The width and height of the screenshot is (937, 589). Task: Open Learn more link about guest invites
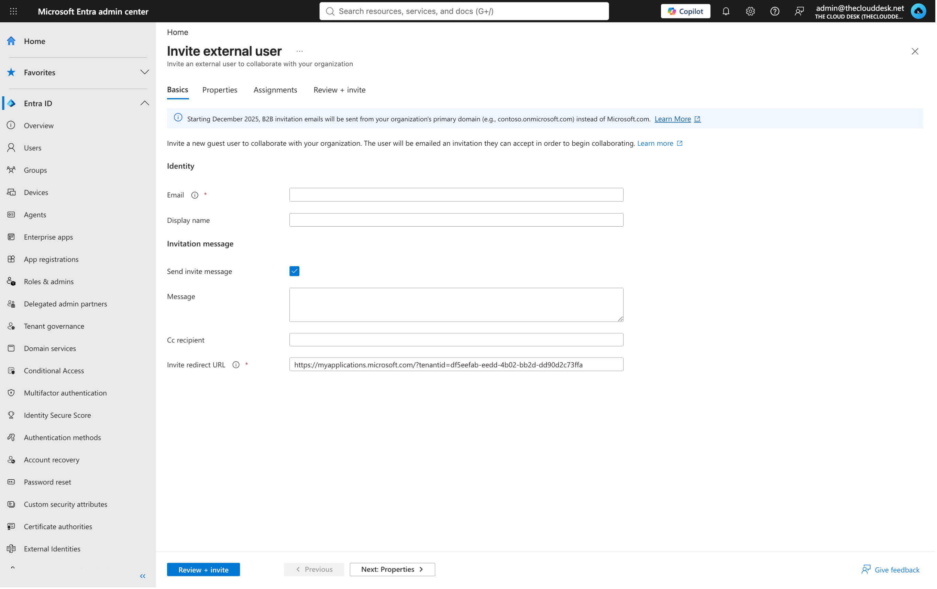pyautogui.click(x=659, y=143)
